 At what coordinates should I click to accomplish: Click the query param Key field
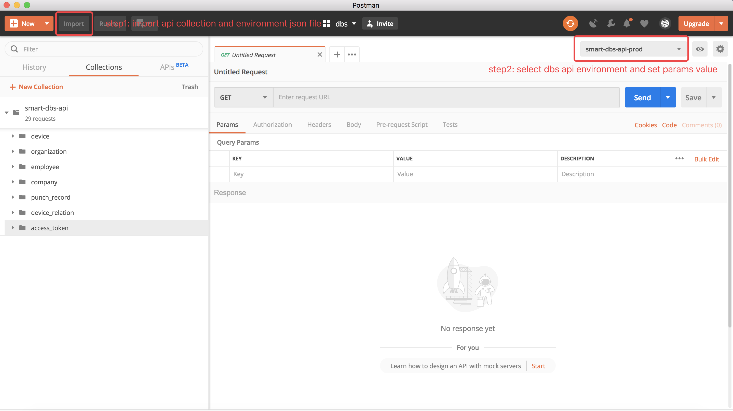pos(311,174)
